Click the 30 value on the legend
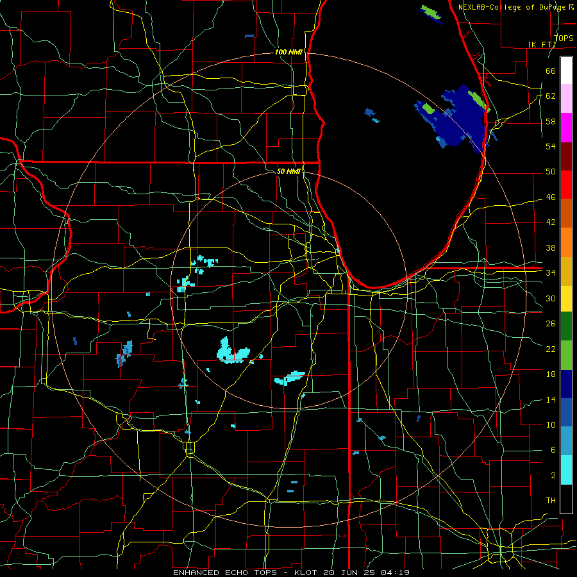 tap(551, 298)
